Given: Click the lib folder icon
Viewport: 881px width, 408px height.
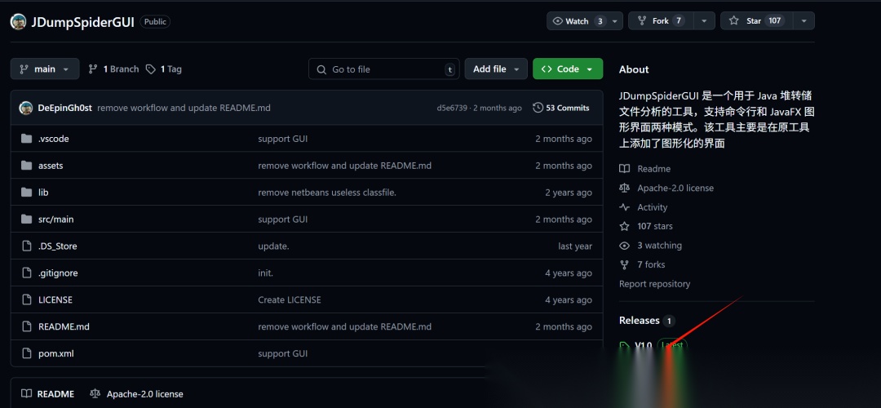Looking at the screenshot, I should (26, 193).
